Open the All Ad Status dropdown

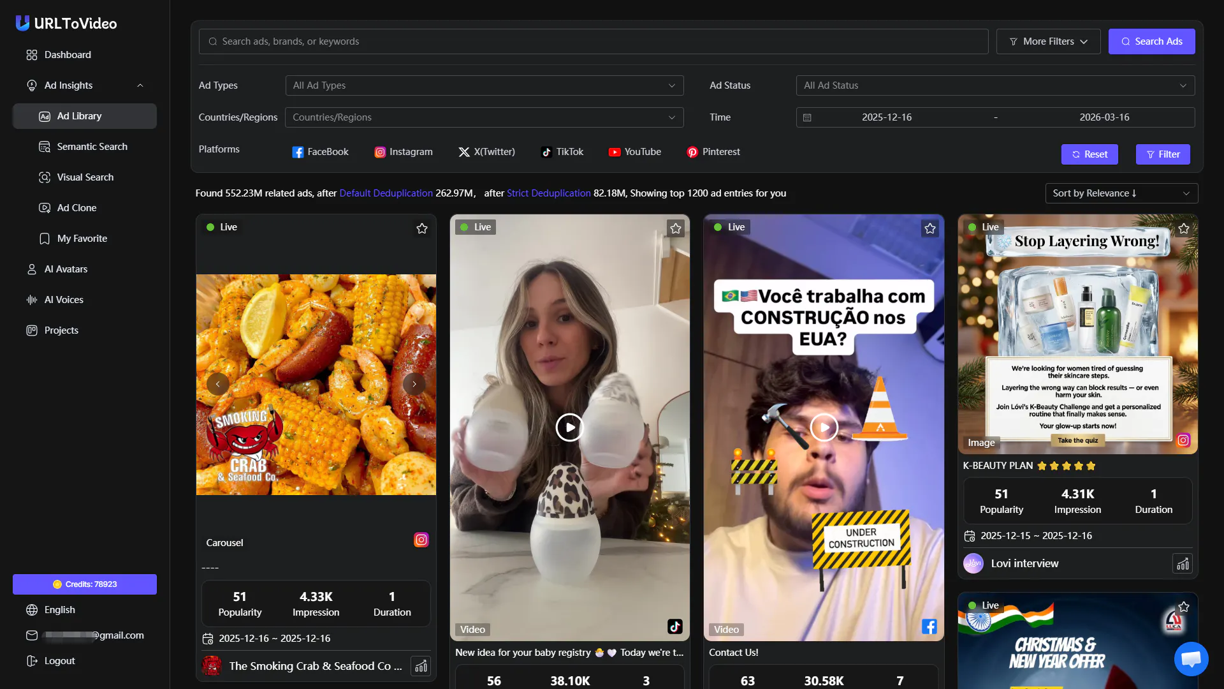(x=996, y=85)
